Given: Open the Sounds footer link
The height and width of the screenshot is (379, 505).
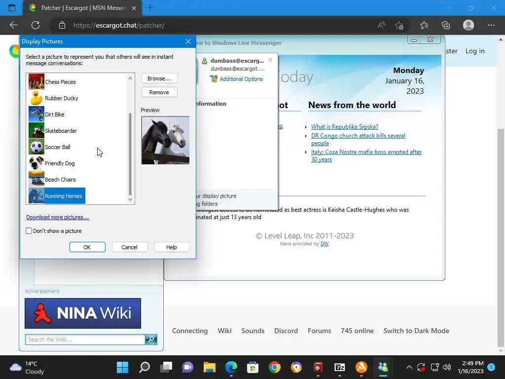Looking at the screenshot, I should 253,331.
